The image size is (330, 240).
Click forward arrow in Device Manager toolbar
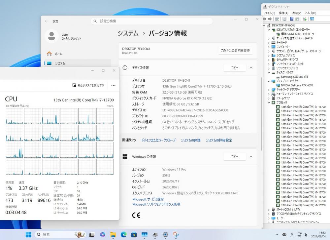pyautogui.click(x=270, y=19)
